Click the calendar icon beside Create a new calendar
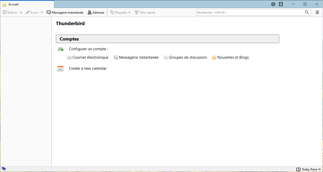This screenshot has height=172, width=323. (60, 68)
